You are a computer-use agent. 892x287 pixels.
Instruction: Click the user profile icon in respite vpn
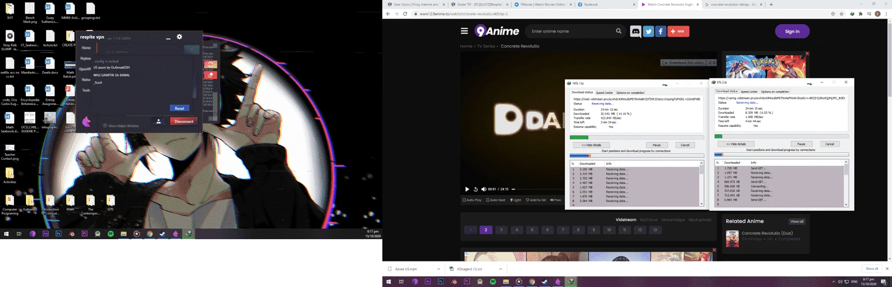(158, 122)
